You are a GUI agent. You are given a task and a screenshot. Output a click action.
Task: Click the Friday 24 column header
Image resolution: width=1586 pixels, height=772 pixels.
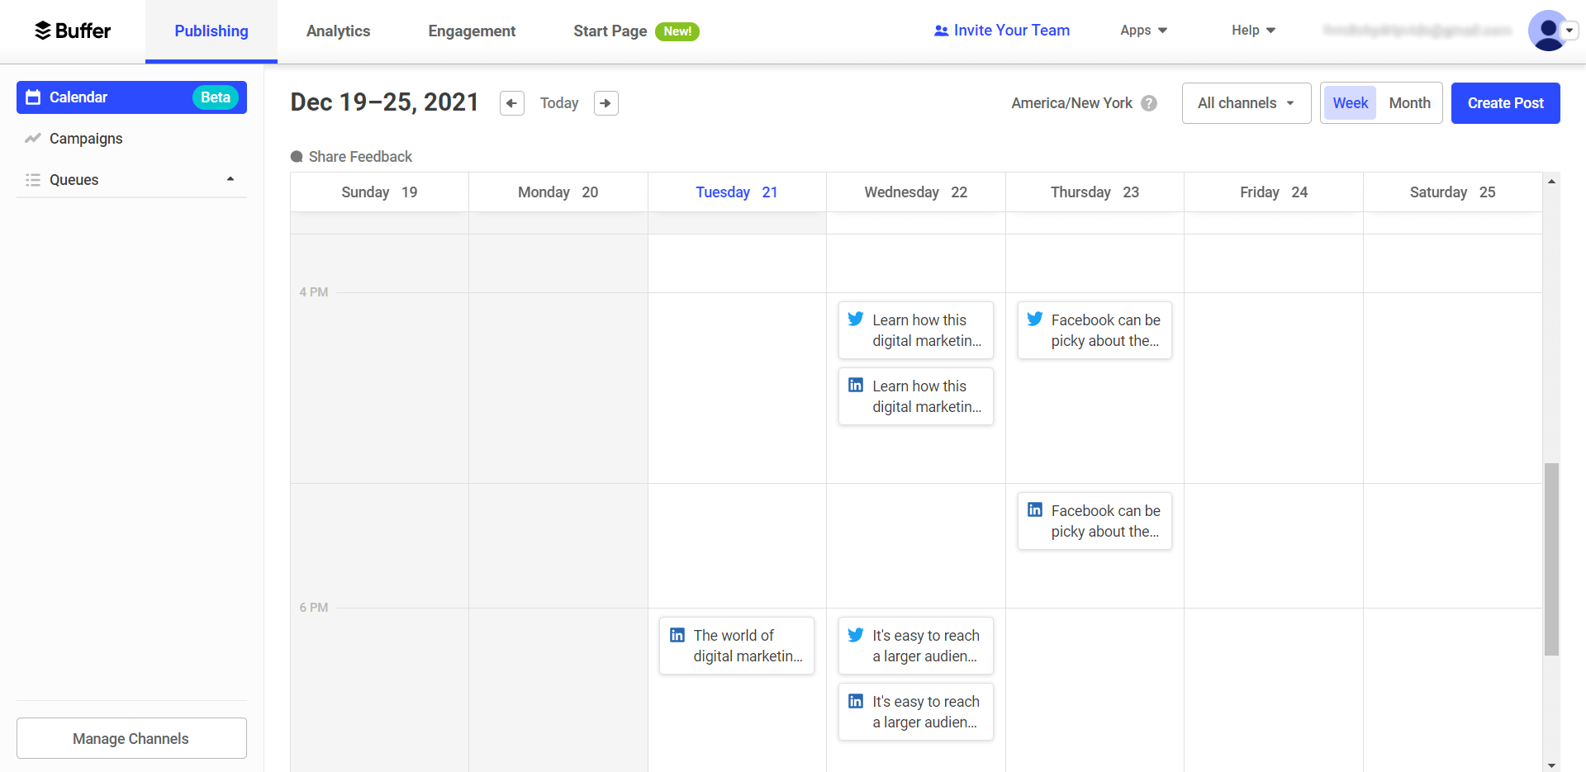1274,192
